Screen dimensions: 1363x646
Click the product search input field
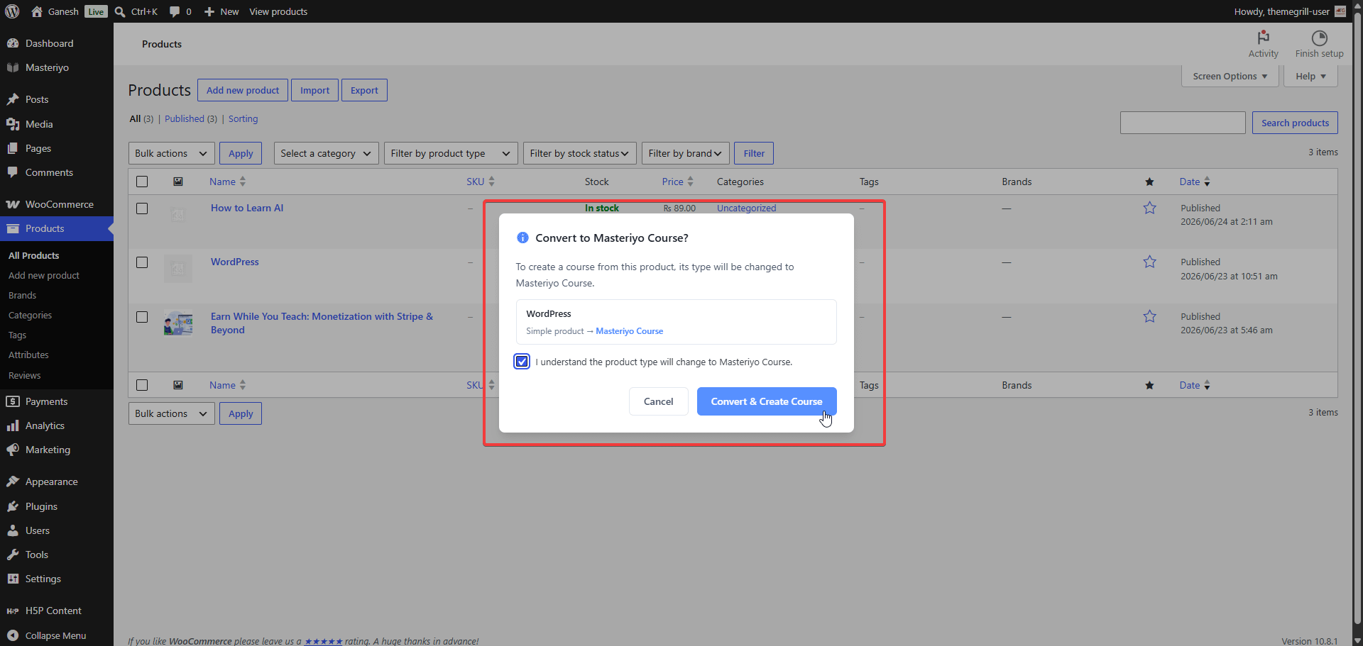click(1183, 123)
